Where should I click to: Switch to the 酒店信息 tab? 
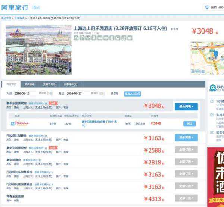[x=30, y=84]
